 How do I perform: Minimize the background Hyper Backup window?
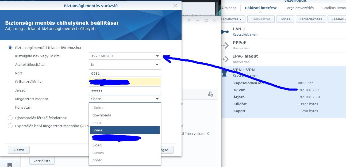point(198,21)
